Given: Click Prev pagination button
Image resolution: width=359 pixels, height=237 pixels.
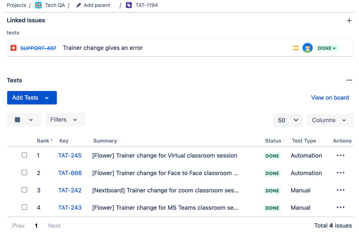Looking at the screenshot, I should pyautogui.click(x=18, y=226).
